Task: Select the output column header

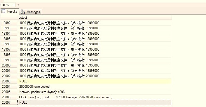Action: [94, 18]
